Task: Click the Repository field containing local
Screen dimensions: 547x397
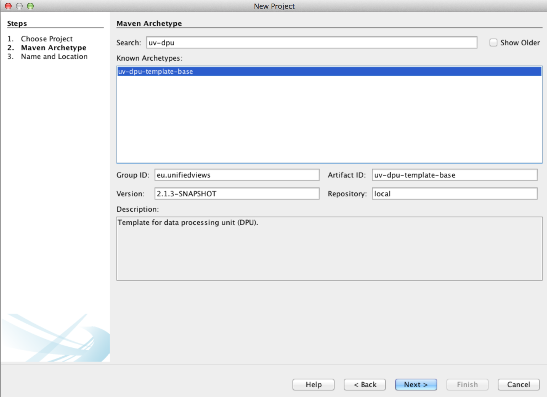Action: pos(454,194)
